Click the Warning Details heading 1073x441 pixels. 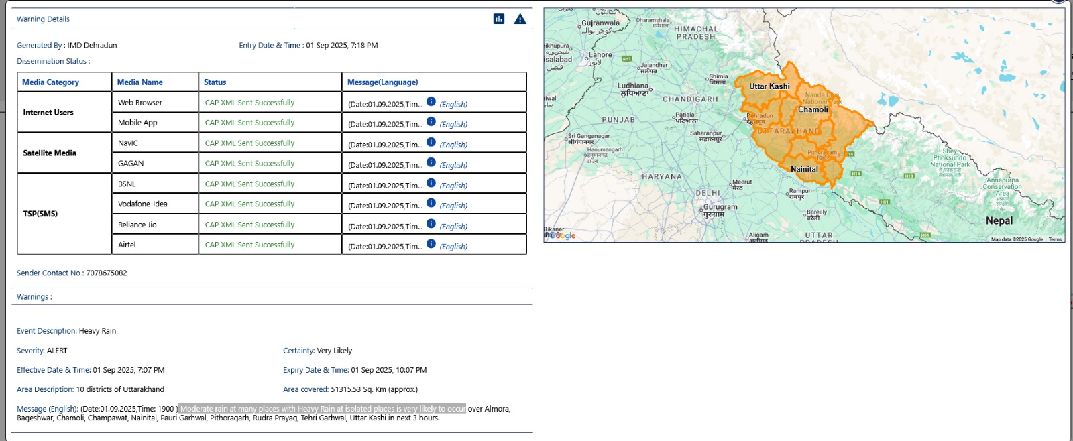43,19
